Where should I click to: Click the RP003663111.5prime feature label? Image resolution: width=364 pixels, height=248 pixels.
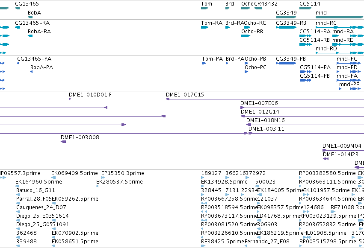click(x=327, y=182)
